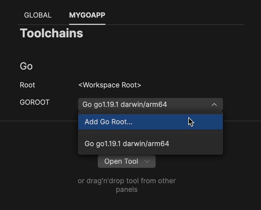Click the Open Tool button
261x210 pixels.
click(121, 161)
